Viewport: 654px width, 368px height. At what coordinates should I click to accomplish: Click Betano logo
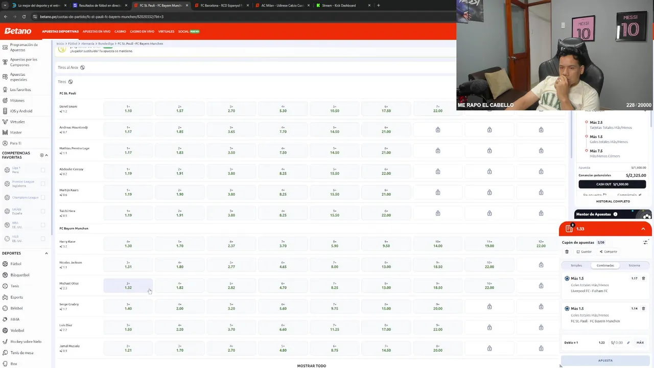18,31
